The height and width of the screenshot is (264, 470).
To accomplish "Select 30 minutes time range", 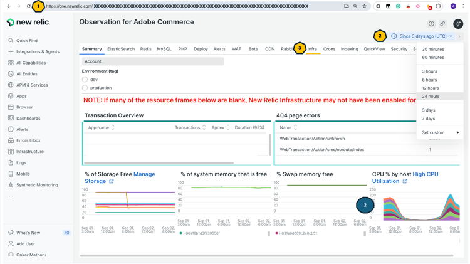I will click(433, 49).
